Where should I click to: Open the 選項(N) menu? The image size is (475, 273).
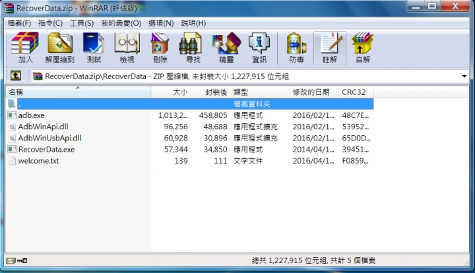pos(161,23)
